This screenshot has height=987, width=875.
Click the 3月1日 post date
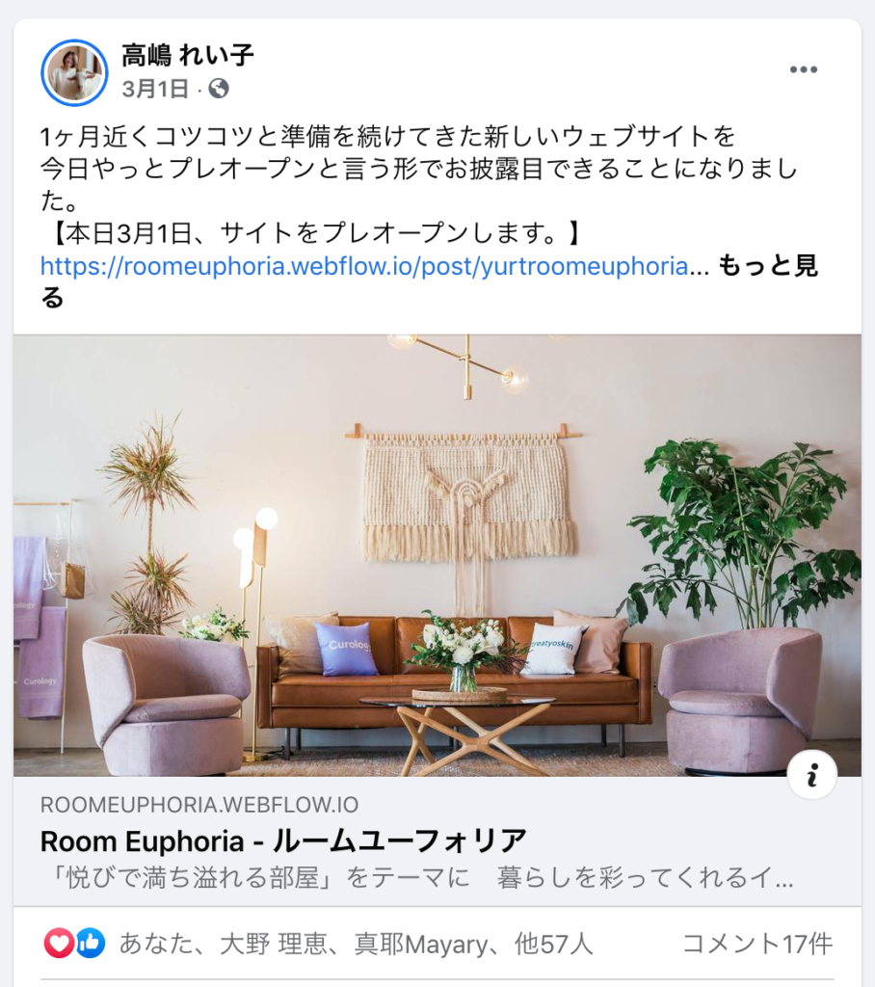[x=155, y=89]
